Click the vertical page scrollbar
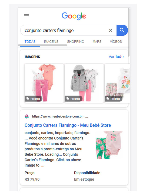 click(x=129, y=32)
